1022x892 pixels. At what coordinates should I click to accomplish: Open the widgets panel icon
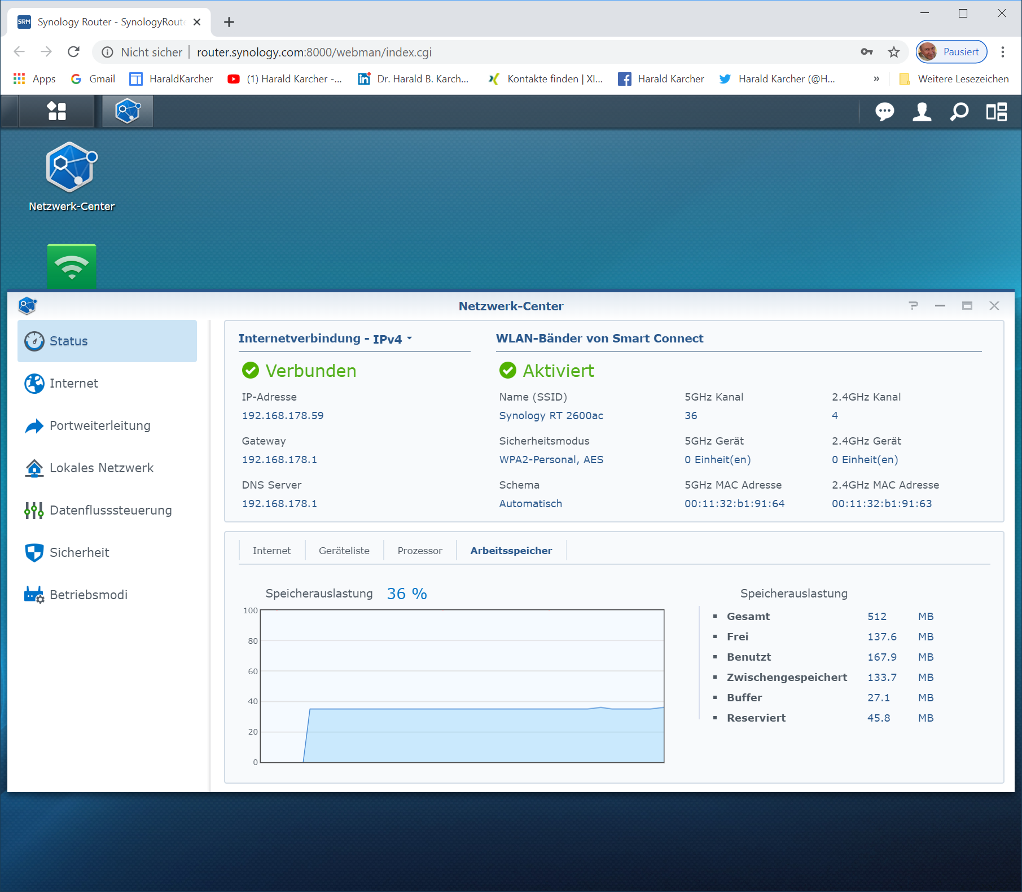tap(996, 112)
